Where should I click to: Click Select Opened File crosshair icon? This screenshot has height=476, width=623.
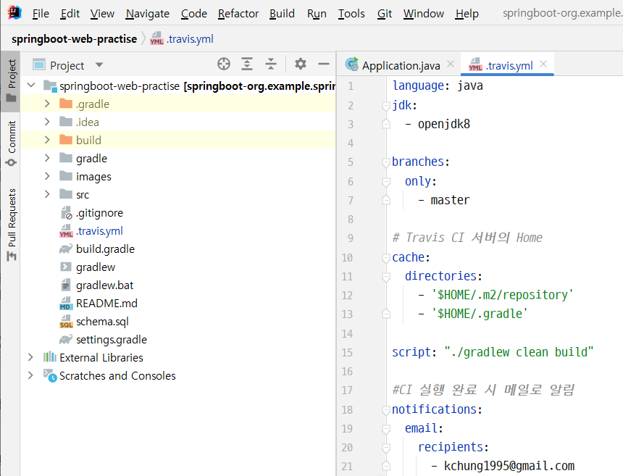224,64
